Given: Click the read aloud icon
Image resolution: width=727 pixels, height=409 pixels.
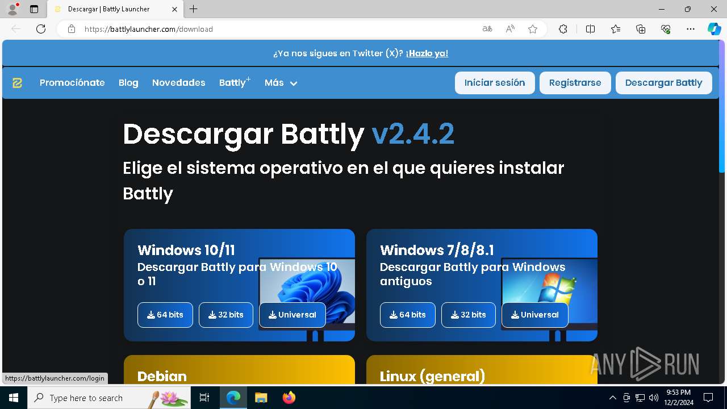Looking at the screenshot, I should click(510, 29).
